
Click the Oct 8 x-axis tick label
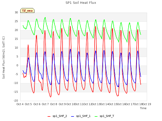[x=54, y=104]
